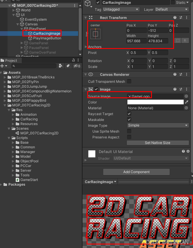The image size is (193, 248).
Task: Open Default UI Material gear settings
Action: pos(188,151)
